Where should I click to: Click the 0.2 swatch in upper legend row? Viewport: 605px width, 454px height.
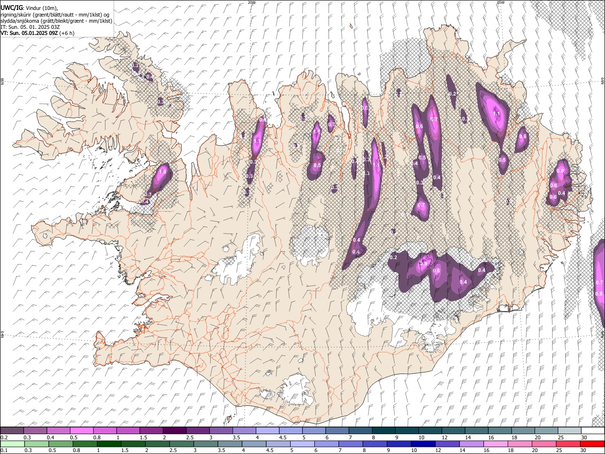coord(12,430)
